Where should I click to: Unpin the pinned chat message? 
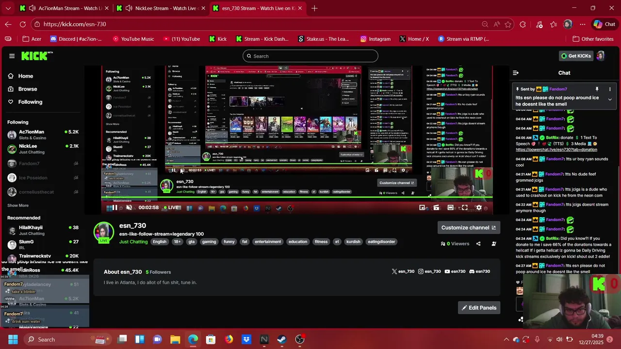(x=597, y=89)
